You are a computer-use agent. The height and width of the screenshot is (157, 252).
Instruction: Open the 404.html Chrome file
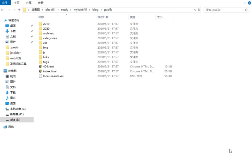48,66
